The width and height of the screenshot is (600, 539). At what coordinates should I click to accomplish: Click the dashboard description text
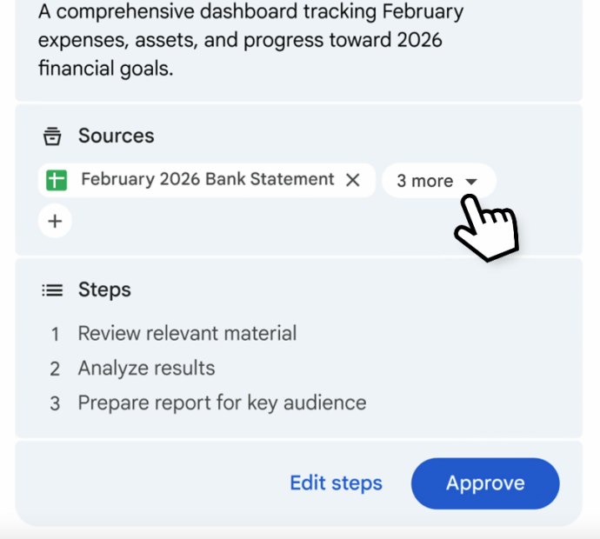252,40
